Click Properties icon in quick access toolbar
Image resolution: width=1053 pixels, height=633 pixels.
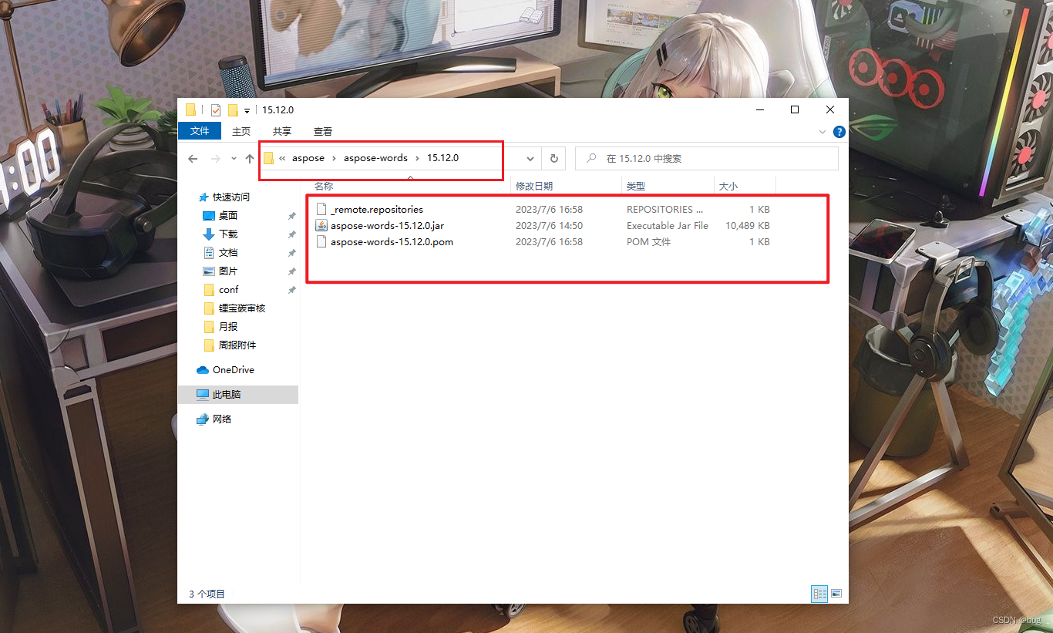click(216, 110)
